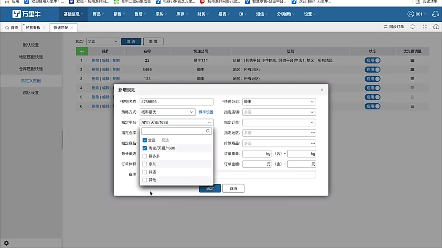Click 取消 in the dialog
This screenshot has width=442, height=248.
(233, 188)
